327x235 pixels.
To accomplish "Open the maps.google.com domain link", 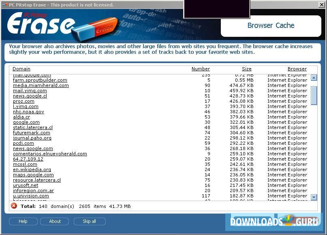I will tap(33, 175).
